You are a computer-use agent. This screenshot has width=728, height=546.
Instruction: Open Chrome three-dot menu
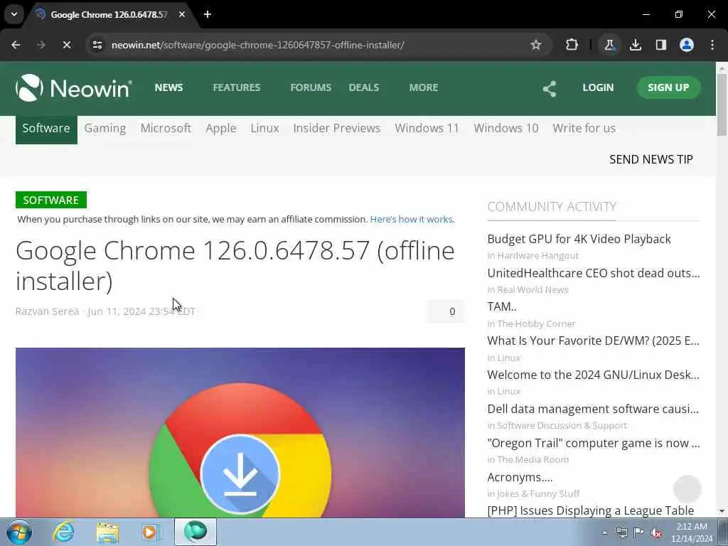click(712, 45)
